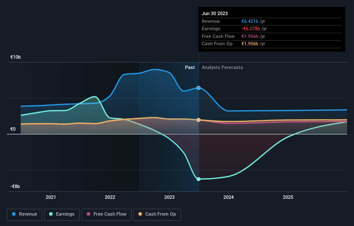Screen dimensions: 354x226
Task: Click the 2023 x-axis label
Action: coord(169,197)
